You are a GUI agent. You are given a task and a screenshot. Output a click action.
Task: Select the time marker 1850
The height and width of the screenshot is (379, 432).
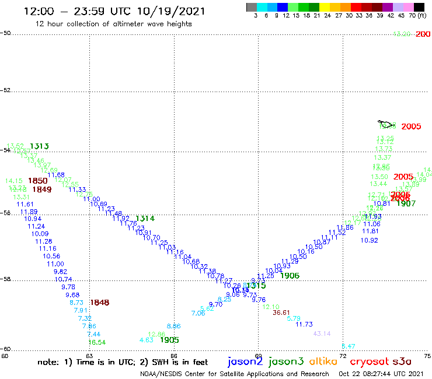pyautogui.click(x=38, y=181)
